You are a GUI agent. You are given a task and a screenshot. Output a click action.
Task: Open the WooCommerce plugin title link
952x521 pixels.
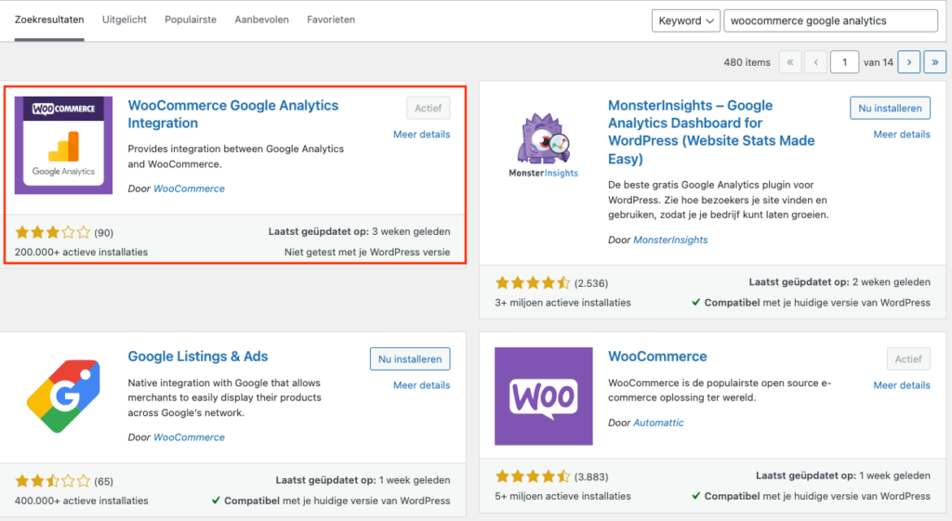point(657,356)
